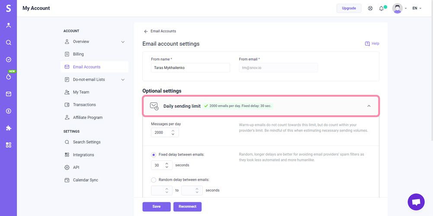Image resolution: width=433 pixels, height=216 pixels.
Task: Open the puzzle-piece integrations sidebar icon
Action: click(9, 128)
